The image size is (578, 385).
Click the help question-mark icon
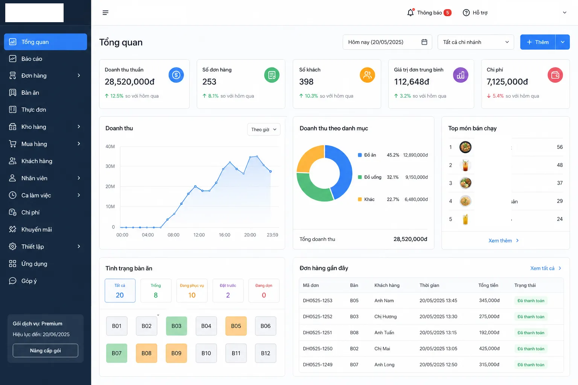click(x=466, y=13)
